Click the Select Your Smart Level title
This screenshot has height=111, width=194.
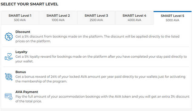(x=29, y=4)
